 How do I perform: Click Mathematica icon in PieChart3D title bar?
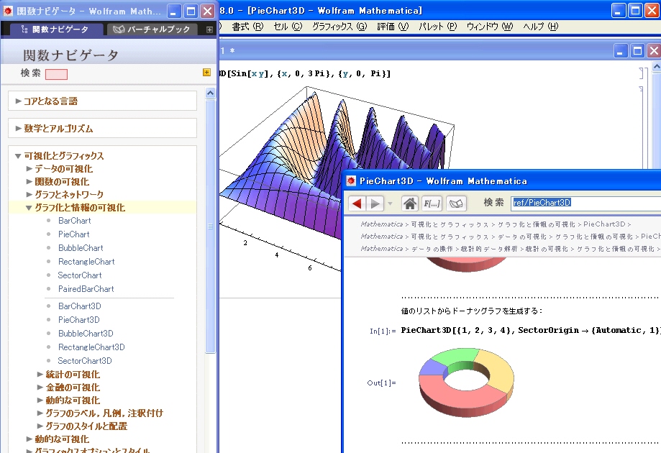[x=351, y=181]
